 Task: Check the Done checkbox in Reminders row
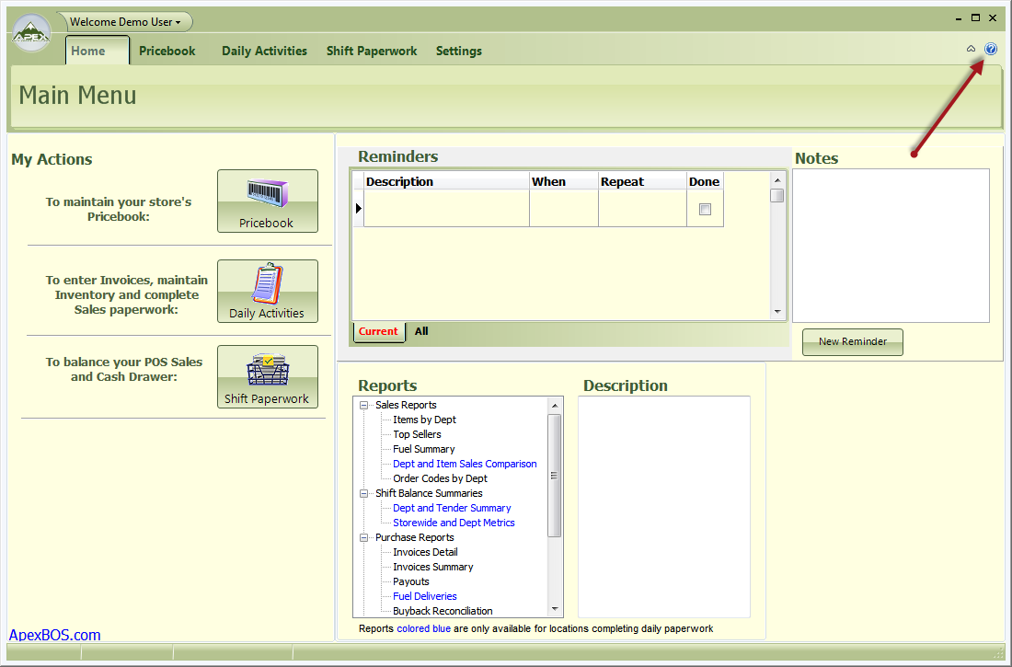[705, 209]
